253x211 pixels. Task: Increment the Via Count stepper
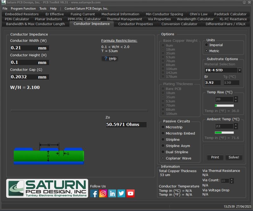pyautogui.click(x=231, y=179)
